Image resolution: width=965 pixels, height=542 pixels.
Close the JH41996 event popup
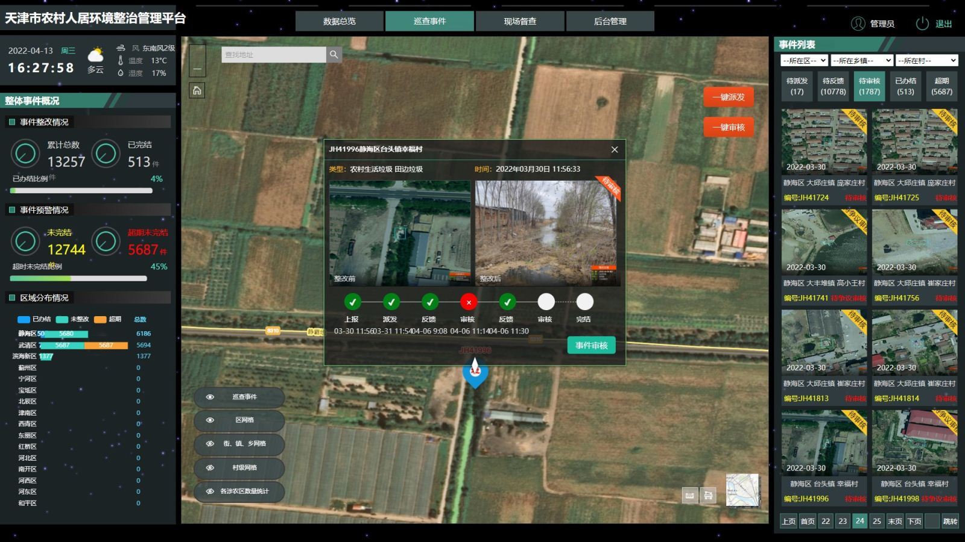coord(614,149)
